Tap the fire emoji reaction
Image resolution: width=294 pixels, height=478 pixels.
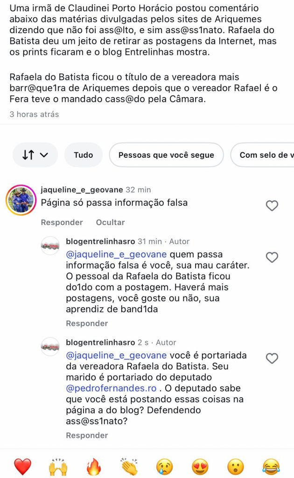[94, 466]
